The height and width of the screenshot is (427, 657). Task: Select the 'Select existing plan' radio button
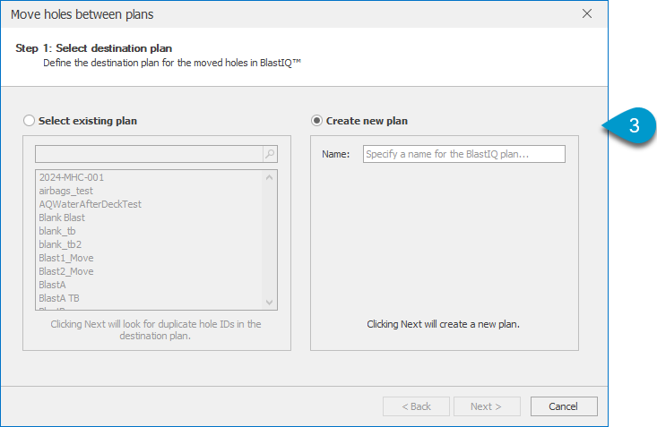(30, 121)
